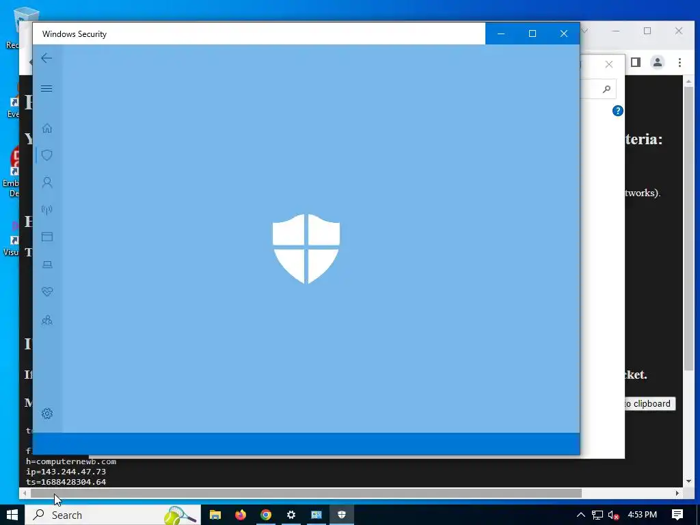Switch to Chrome from the taskbar
Screen dimensions: 700x525
(266, 515)
